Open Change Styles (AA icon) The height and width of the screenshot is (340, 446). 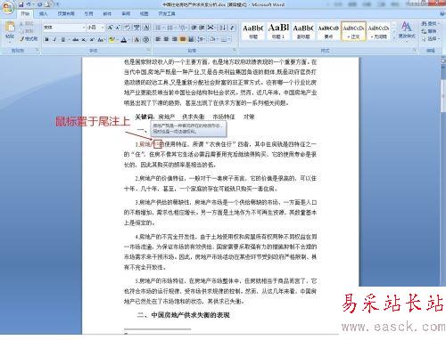[x=407, y=30]
